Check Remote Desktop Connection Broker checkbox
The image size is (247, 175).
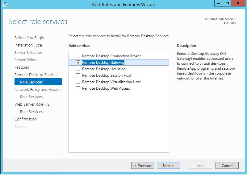78,56
